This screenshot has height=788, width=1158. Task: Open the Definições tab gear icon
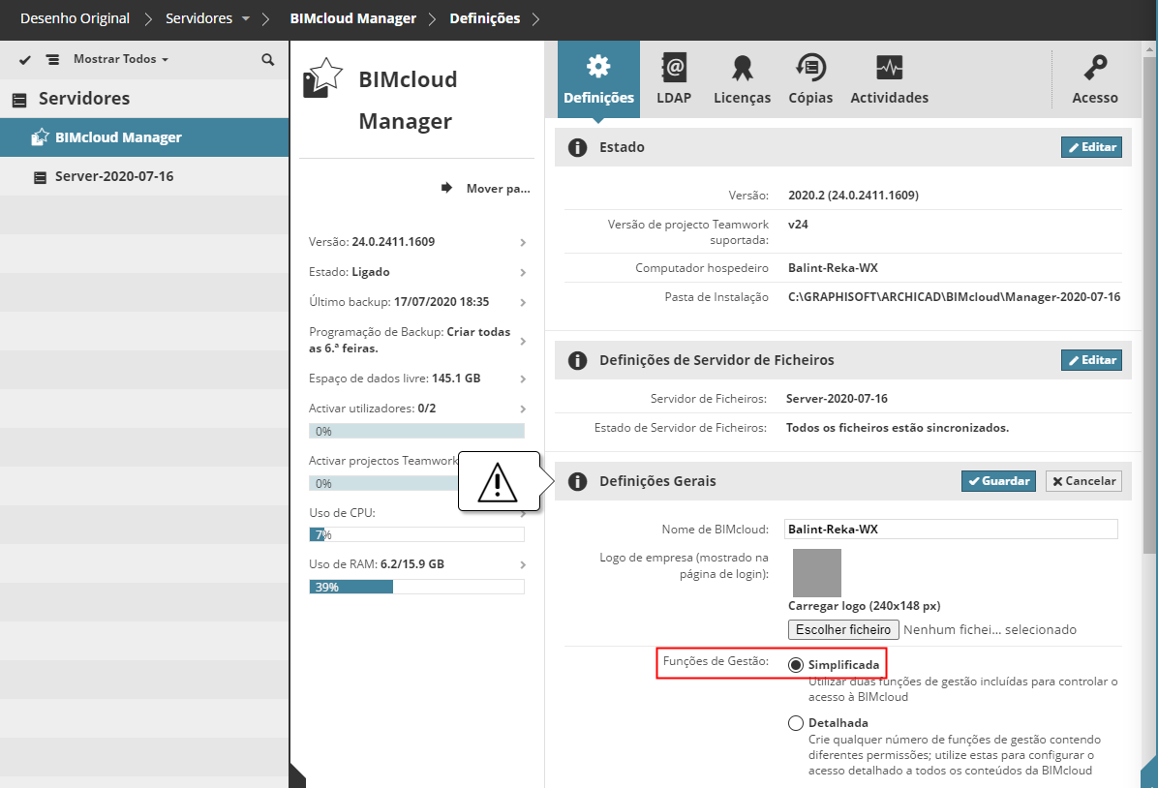pyautogui.click(x=598, y=67)
